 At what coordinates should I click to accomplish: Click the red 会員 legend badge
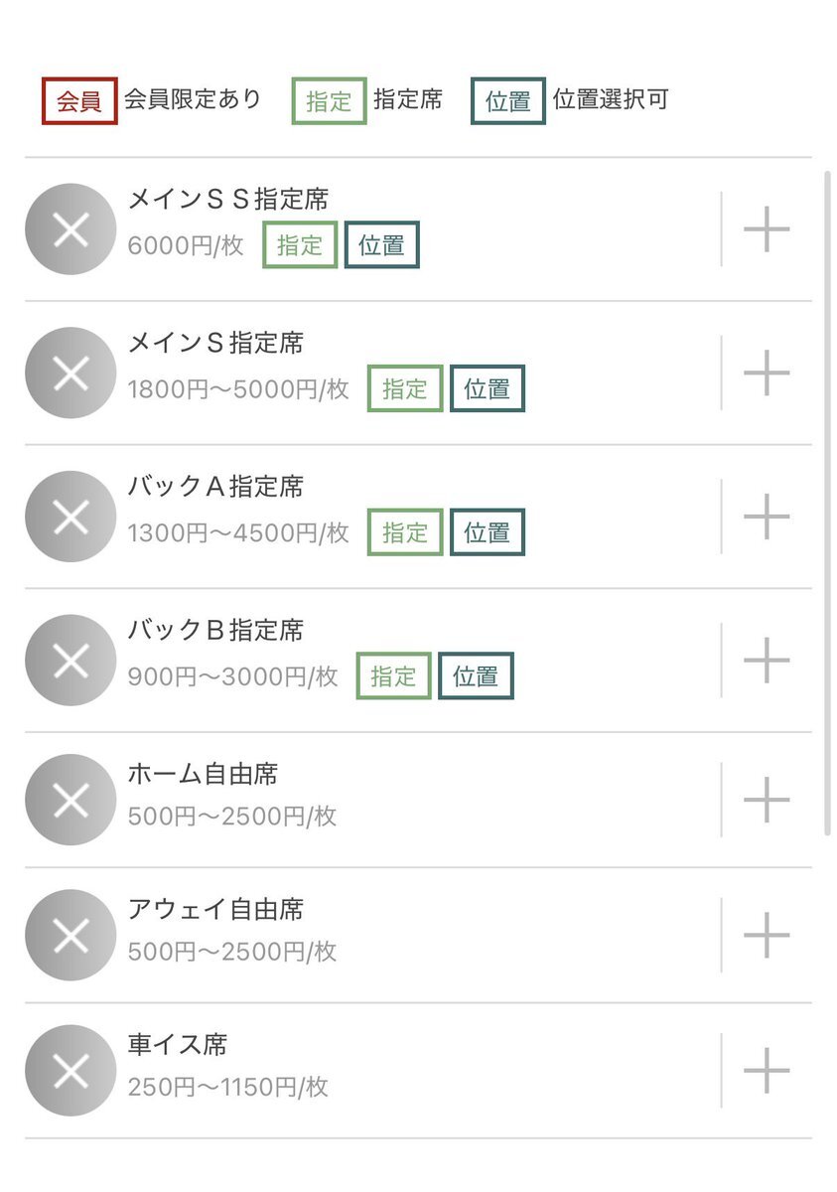[x=79, y=101]
